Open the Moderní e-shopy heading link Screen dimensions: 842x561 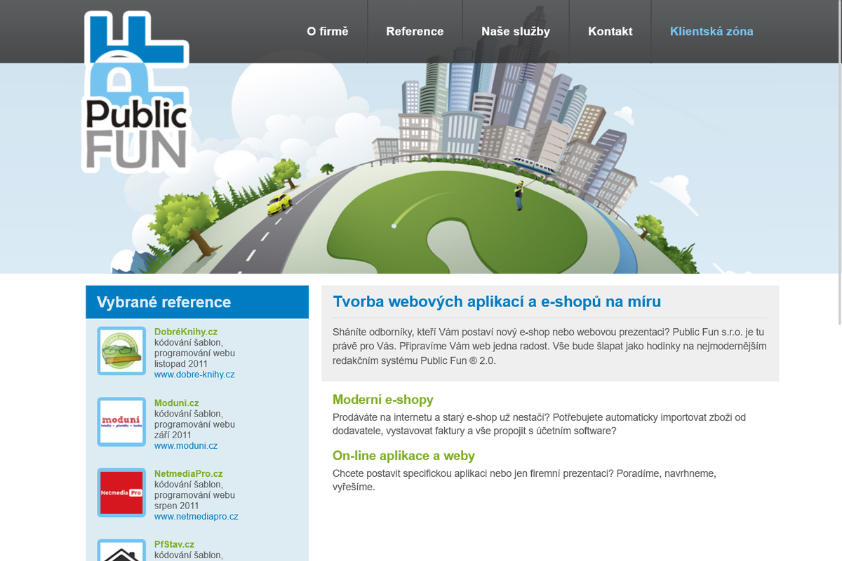[383, 400]
